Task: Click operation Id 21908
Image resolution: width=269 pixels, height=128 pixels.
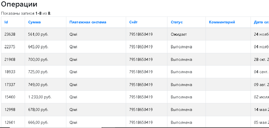Action: [10, 60]
